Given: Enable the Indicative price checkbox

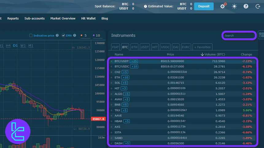Looking at the screenshot, I should click(31, 35).
